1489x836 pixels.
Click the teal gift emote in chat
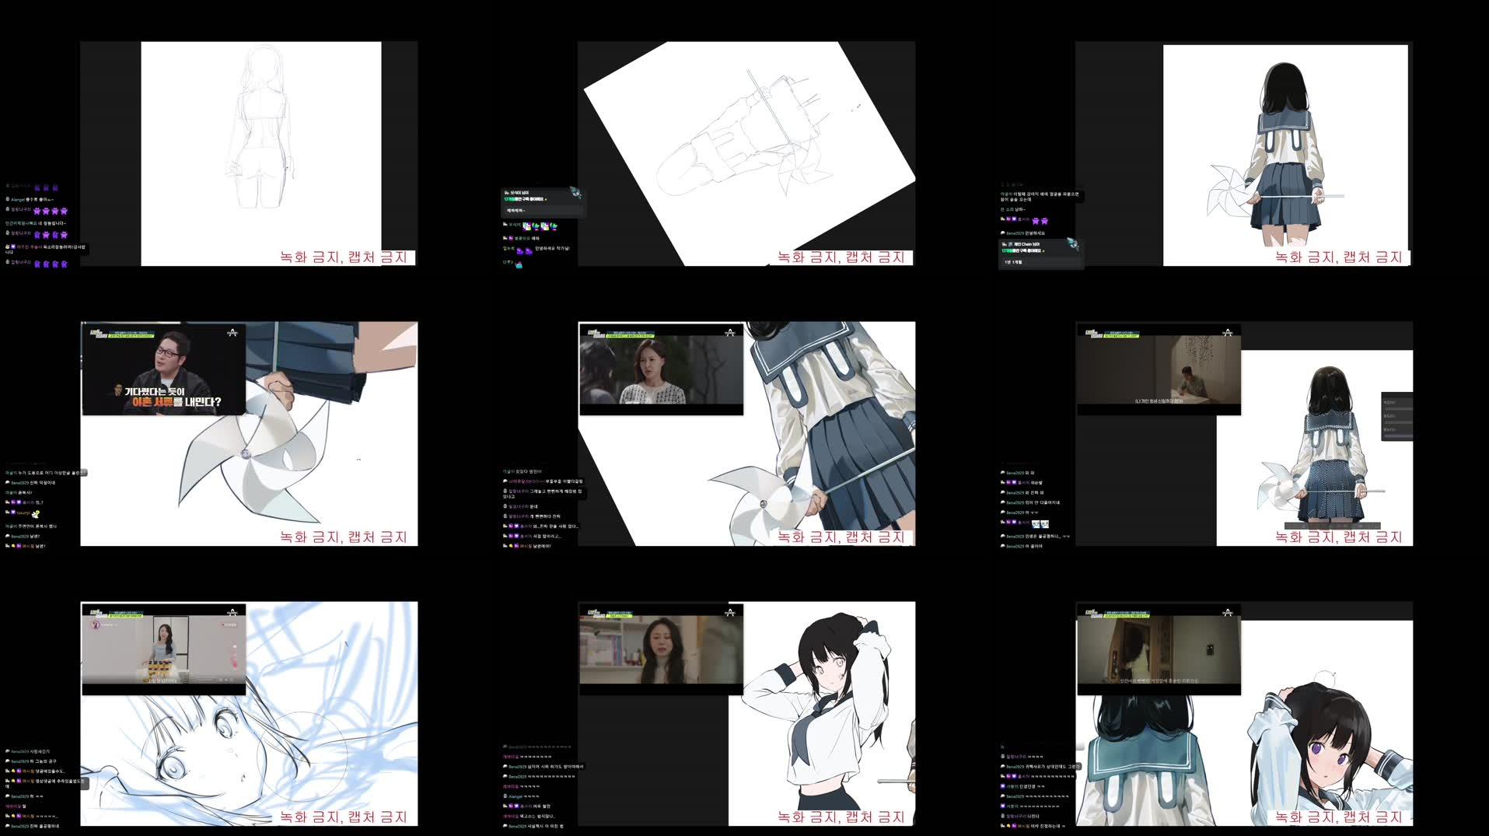(x=519, y=265)
